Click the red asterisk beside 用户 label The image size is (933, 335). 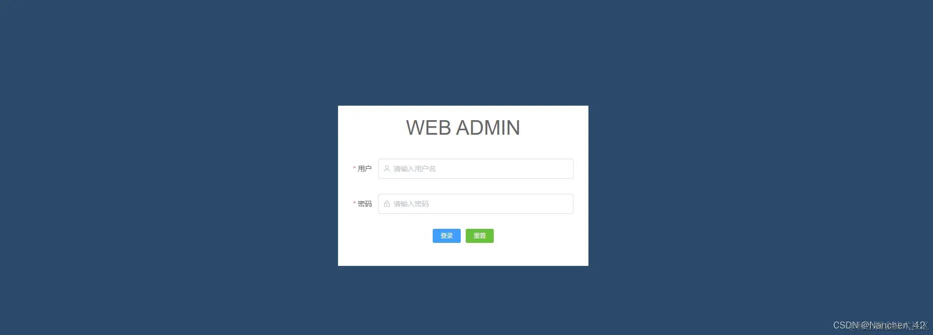(355, 169)
